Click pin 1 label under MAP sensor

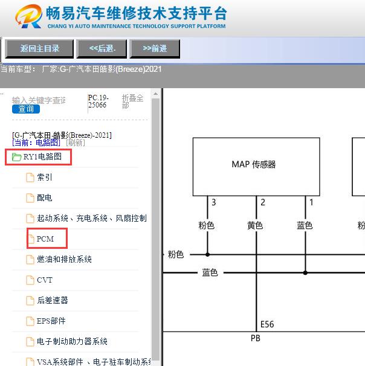tap(311, 202)
